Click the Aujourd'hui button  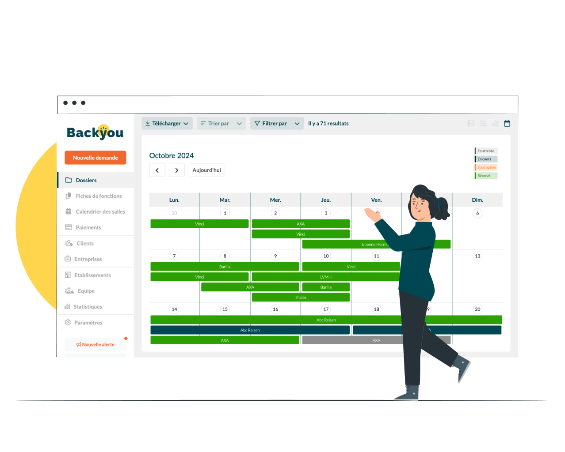(207, 170)
